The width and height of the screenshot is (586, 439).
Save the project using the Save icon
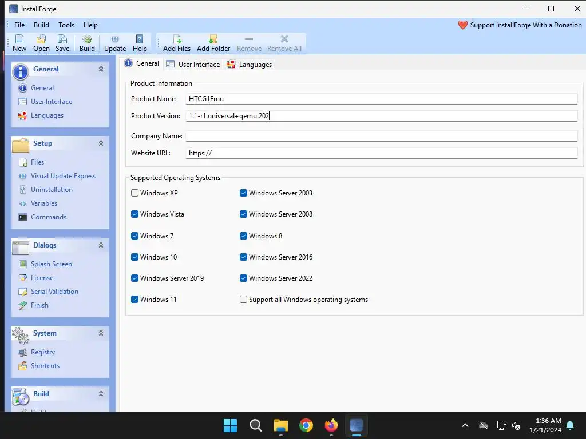pos(62,43)
